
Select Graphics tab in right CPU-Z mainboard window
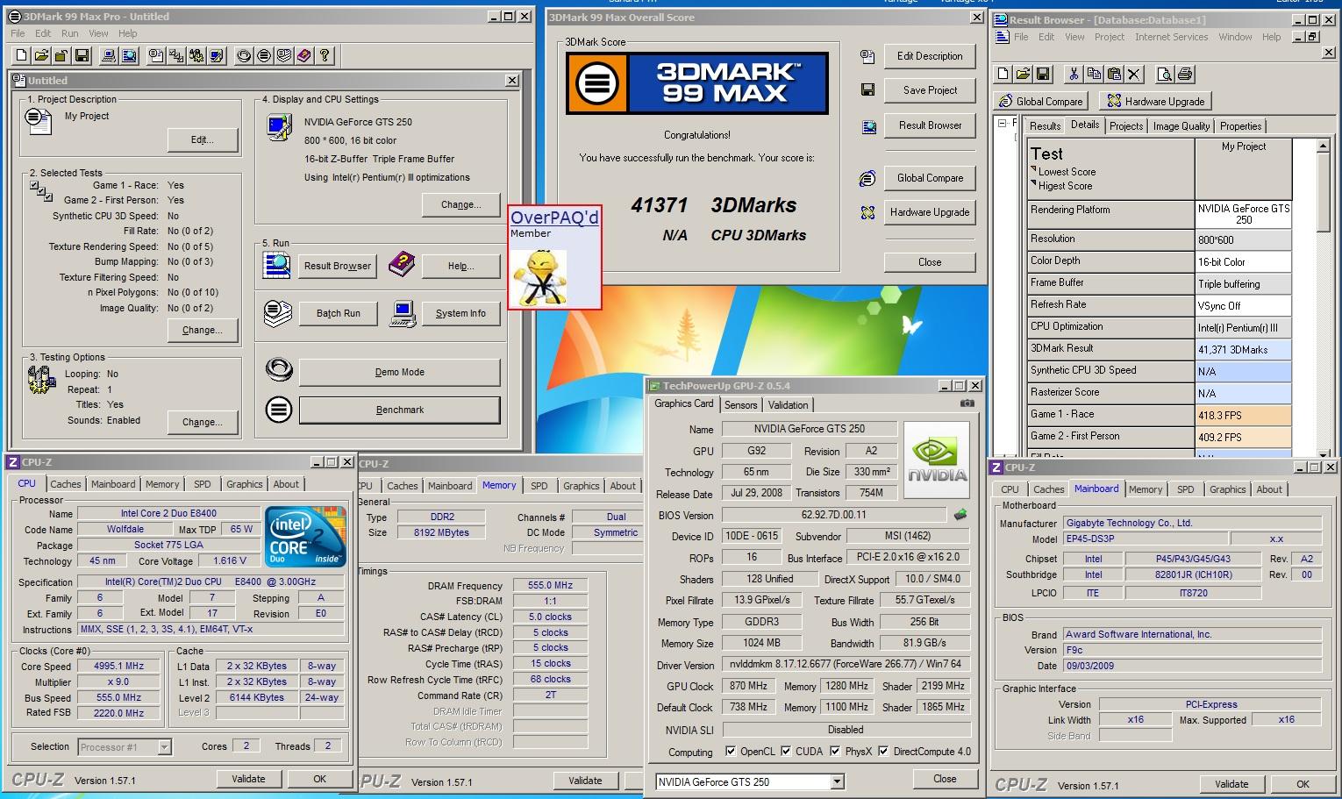tap(1227, 489)
